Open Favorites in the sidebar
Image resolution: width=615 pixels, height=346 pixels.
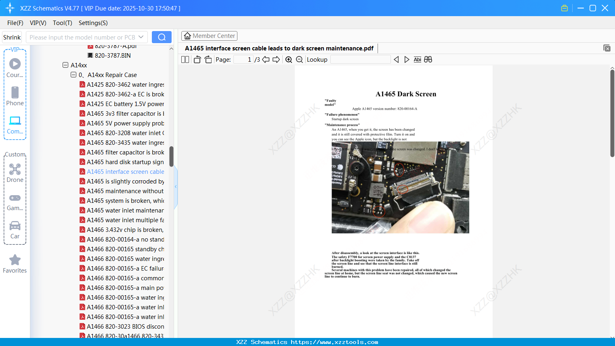coord(15,264)
